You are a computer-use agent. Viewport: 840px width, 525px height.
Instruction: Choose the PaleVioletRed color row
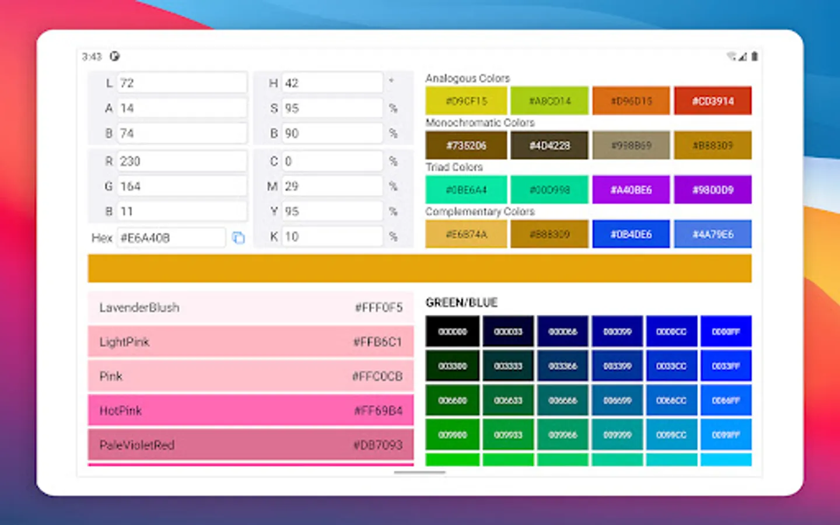tap(251, 444)
